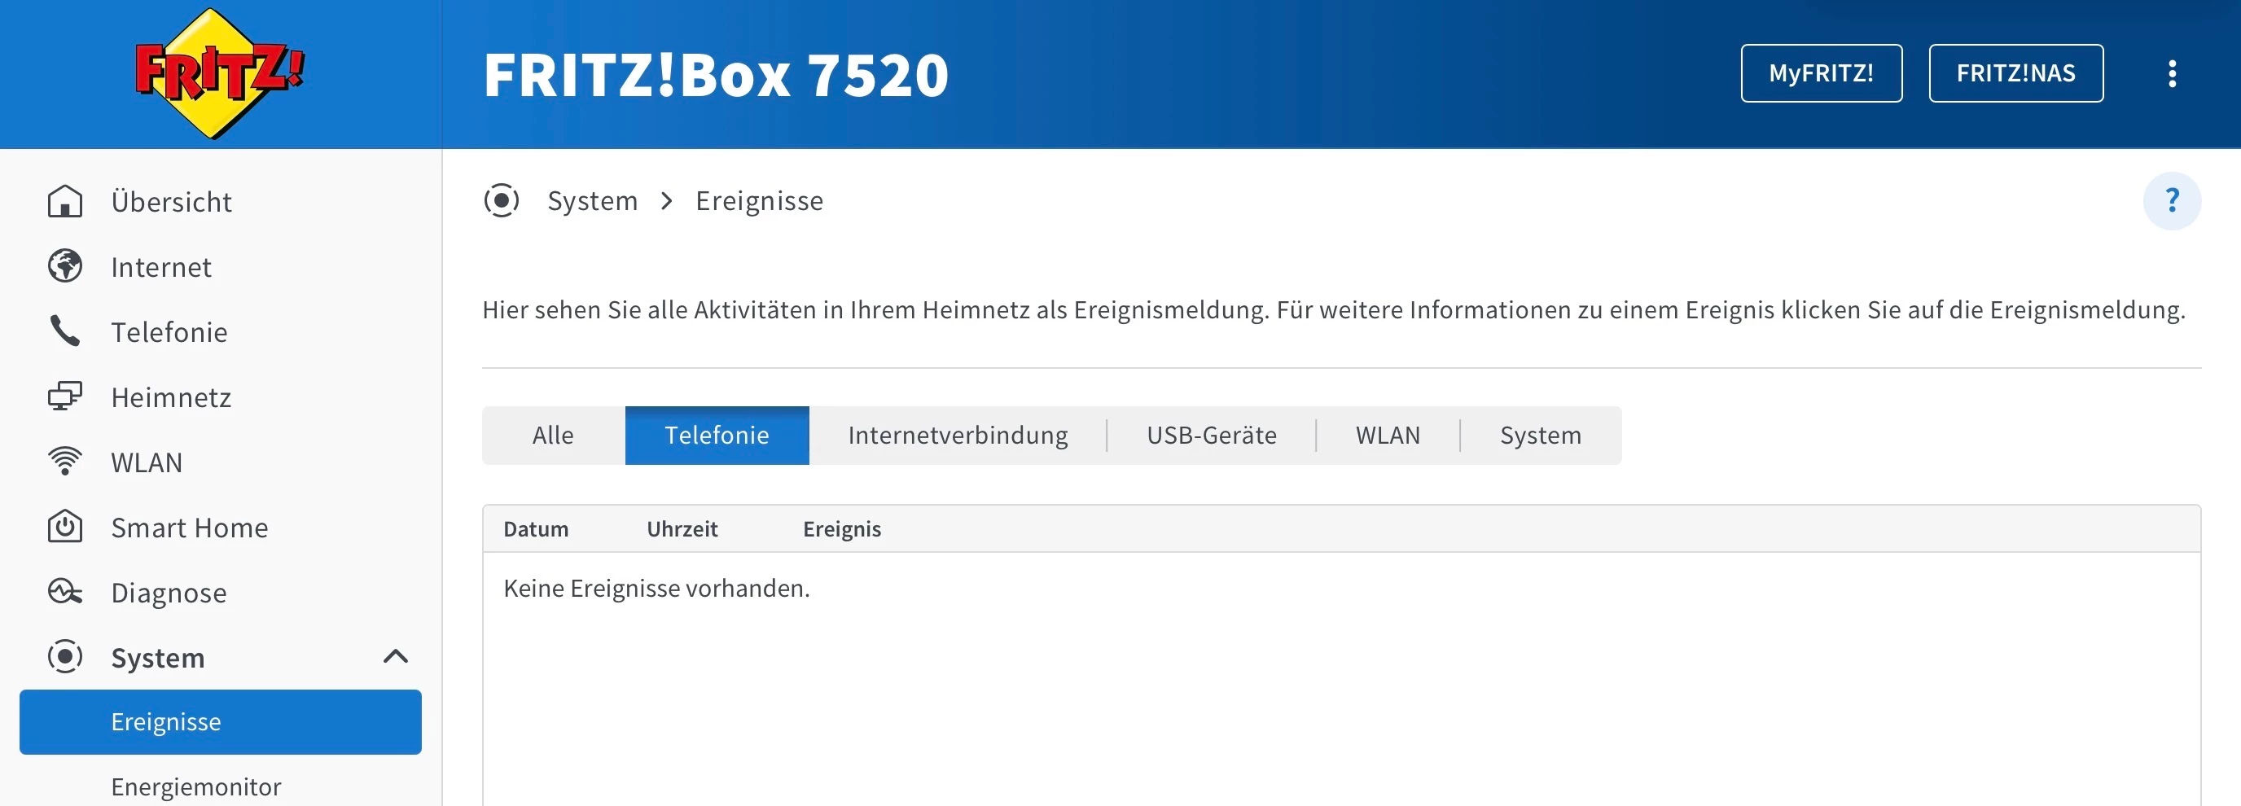The width and height of the screenshot is (2241, 806).
Task: Select Energiemonitor in the sidebar submenu
Action: tap(195, 787)
